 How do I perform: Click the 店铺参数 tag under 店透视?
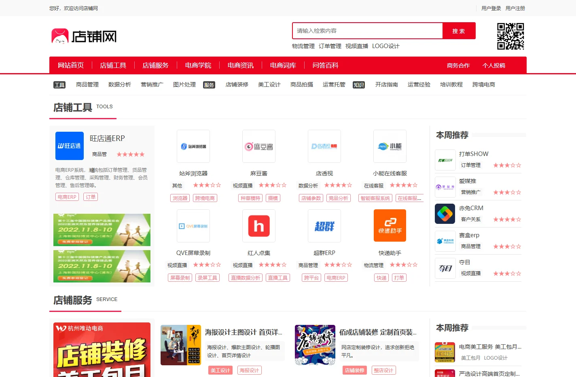click(x=311, y=198)
